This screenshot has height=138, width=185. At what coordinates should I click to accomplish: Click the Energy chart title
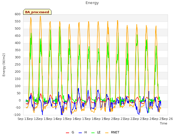click(92, 3)
